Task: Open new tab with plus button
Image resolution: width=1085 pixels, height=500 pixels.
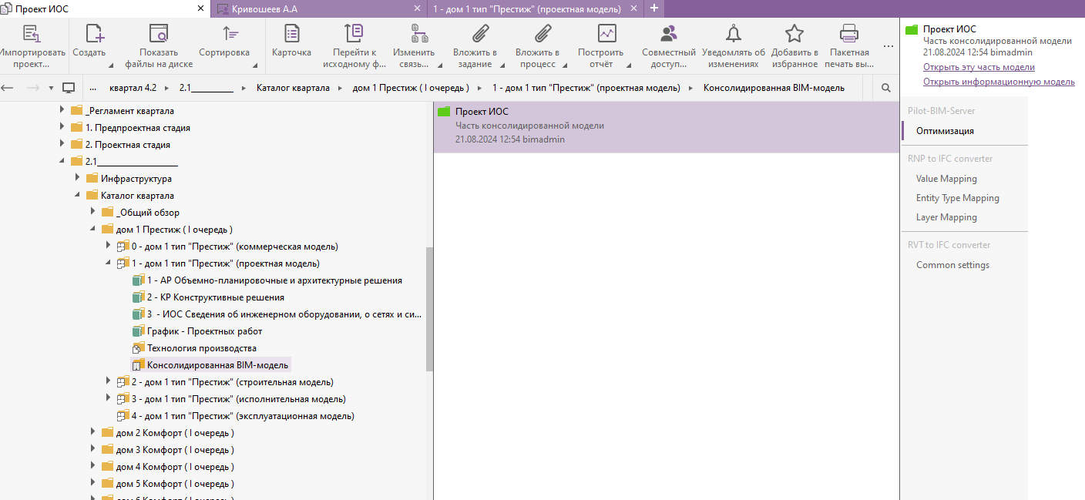Action: [654, 8]
